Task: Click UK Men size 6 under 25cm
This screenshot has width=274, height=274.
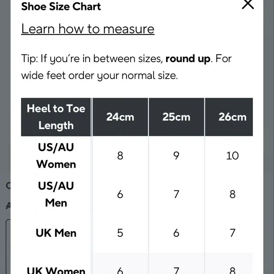Action: [176, 233]
